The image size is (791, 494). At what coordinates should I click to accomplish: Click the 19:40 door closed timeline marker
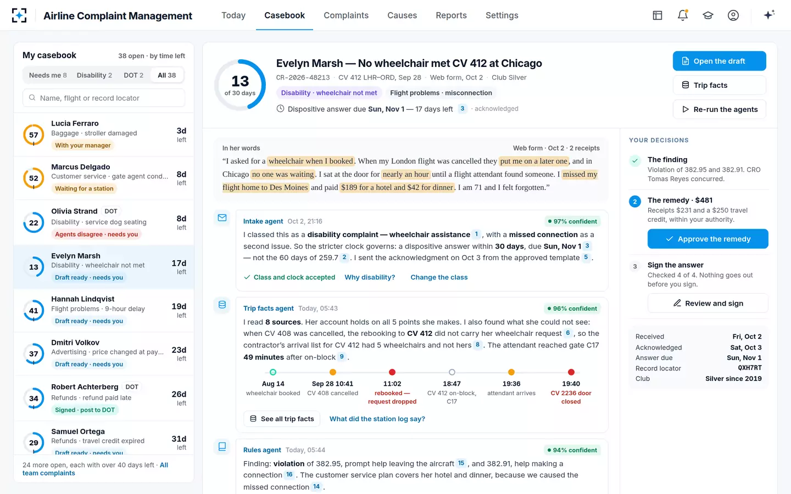tap(571, 372)
